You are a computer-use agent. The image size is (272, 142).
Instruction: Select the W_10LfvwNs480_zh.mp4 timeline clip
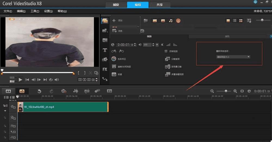point(63,107)
